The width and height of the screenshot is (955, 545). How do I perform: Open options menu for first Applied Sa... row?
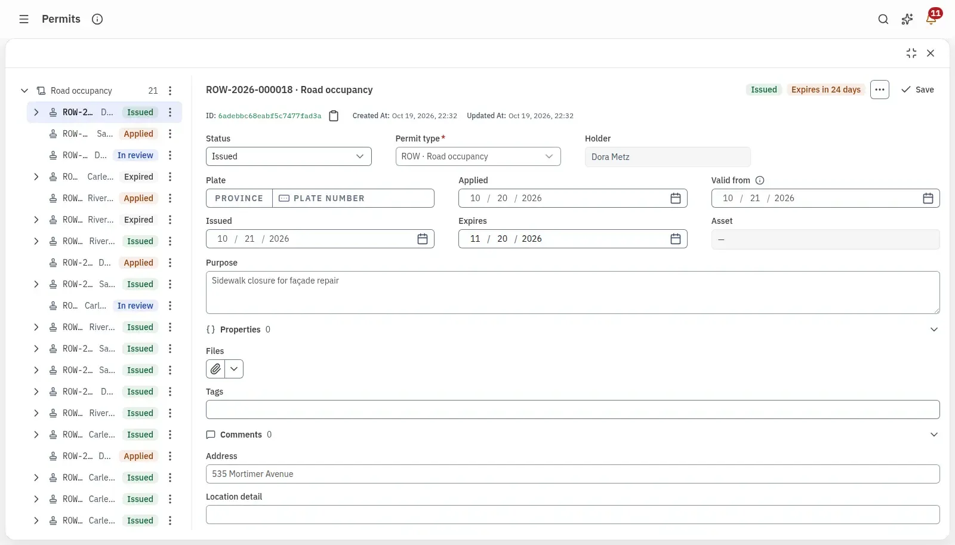click(170, 134)
